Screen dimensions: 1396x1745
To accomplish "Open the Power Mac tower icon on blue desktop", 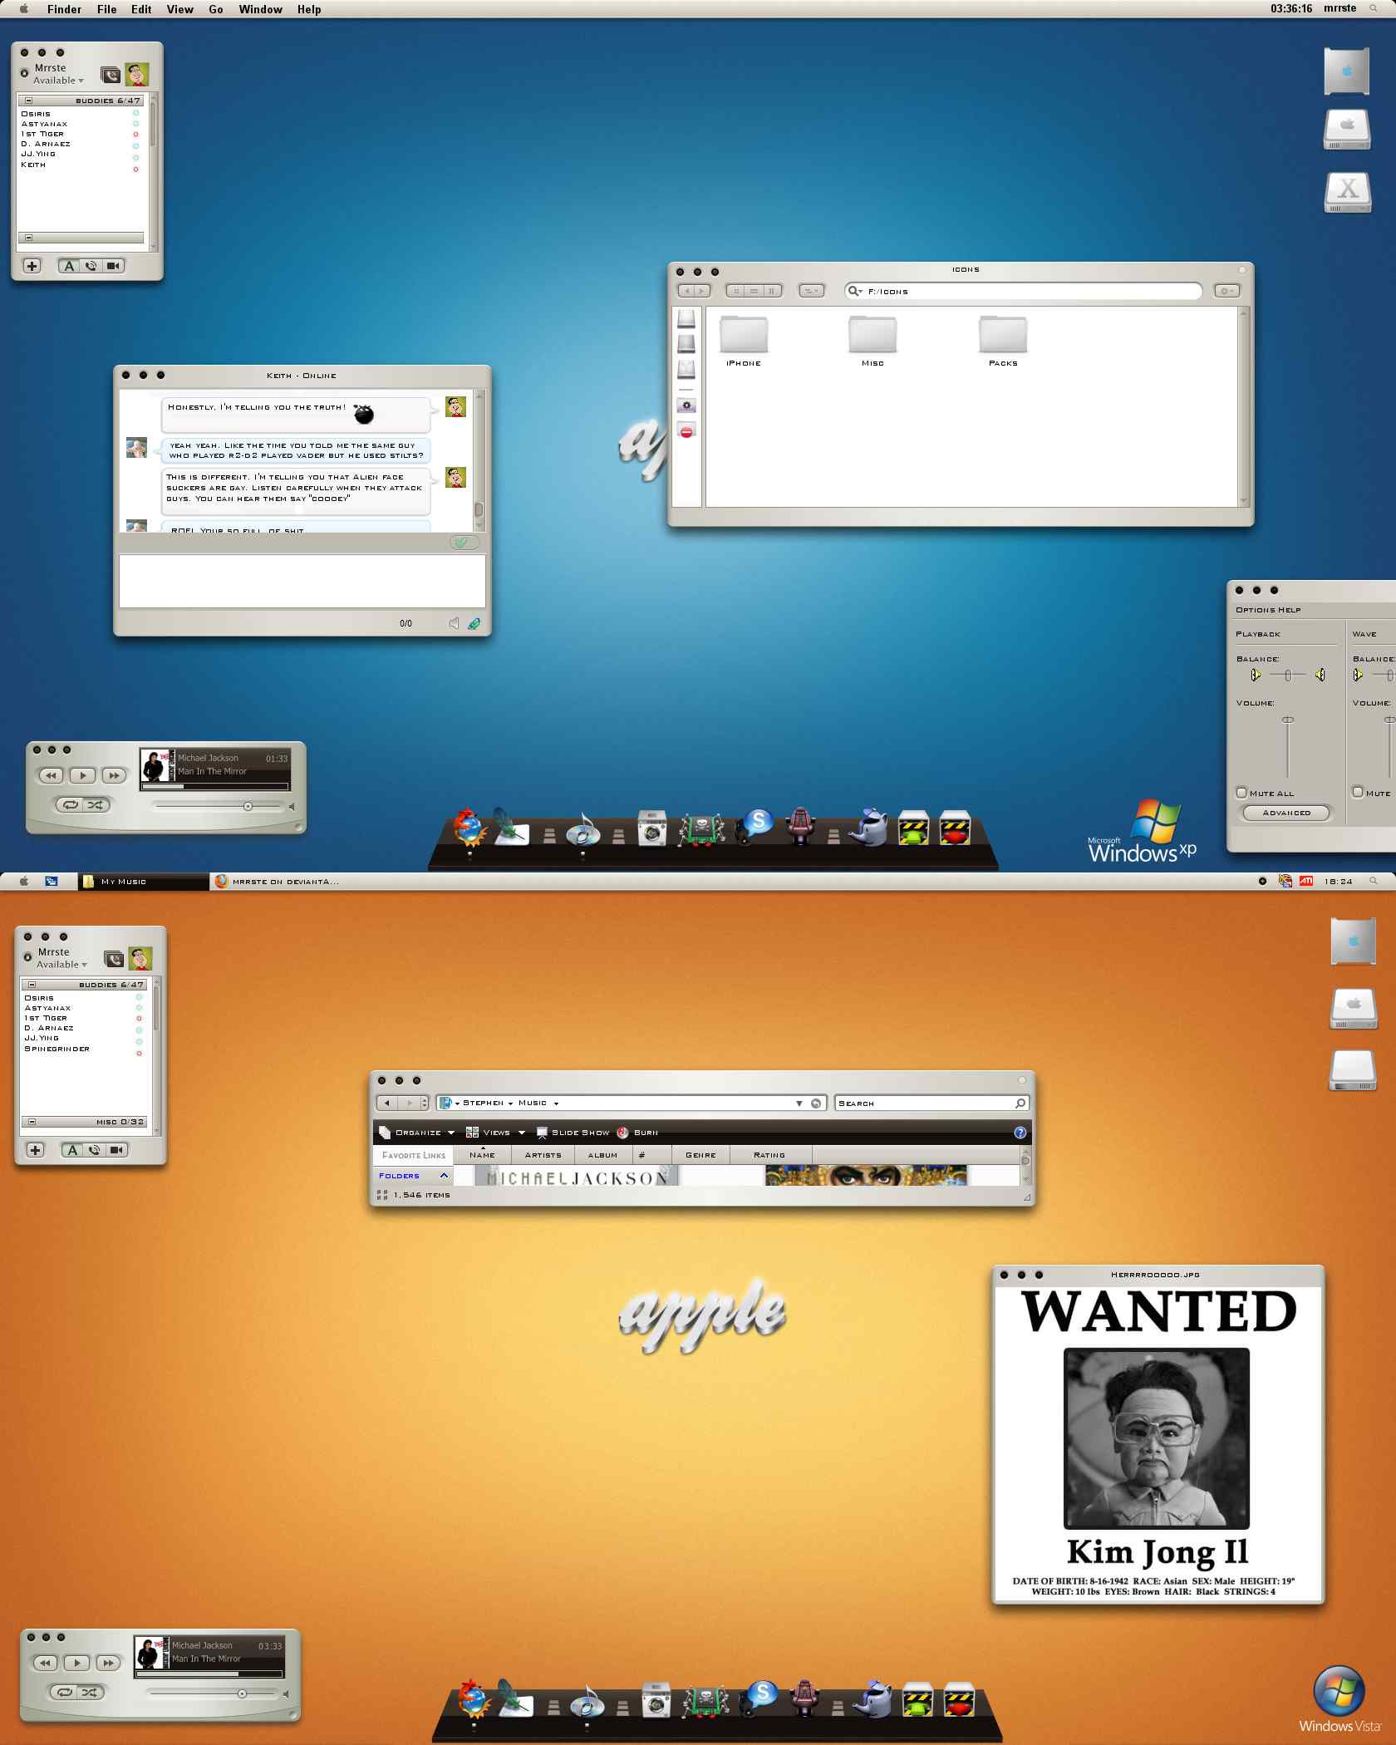I will pyautogui.click(x=1346, y=71).
